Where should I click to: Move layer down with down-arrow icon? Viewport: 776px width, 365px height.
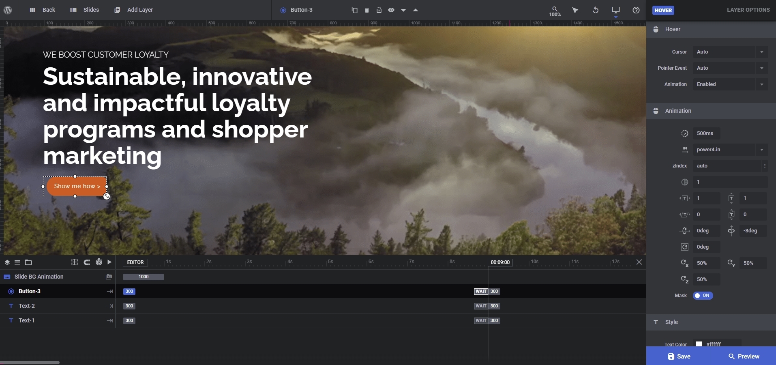(x=403, y=10)
